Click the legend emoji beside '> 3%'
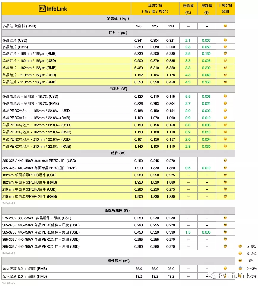The width and height of the screenshot is (258, 286). click(x=240, y=246)
